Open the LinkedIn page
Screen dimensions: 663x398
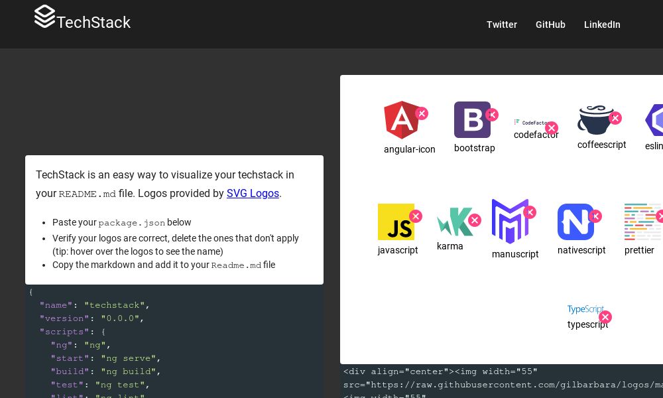tap(602, 25)
